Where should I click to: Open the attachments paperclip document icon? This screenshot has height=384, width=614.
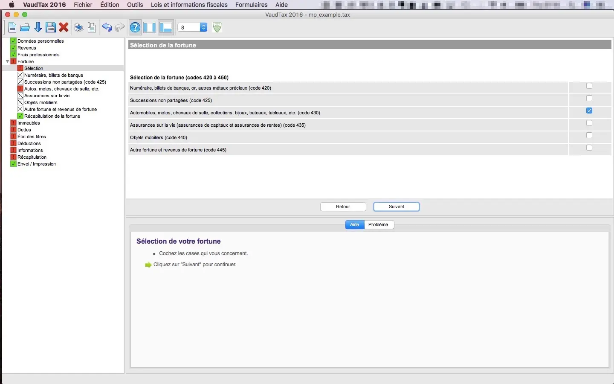pos(92,28)
